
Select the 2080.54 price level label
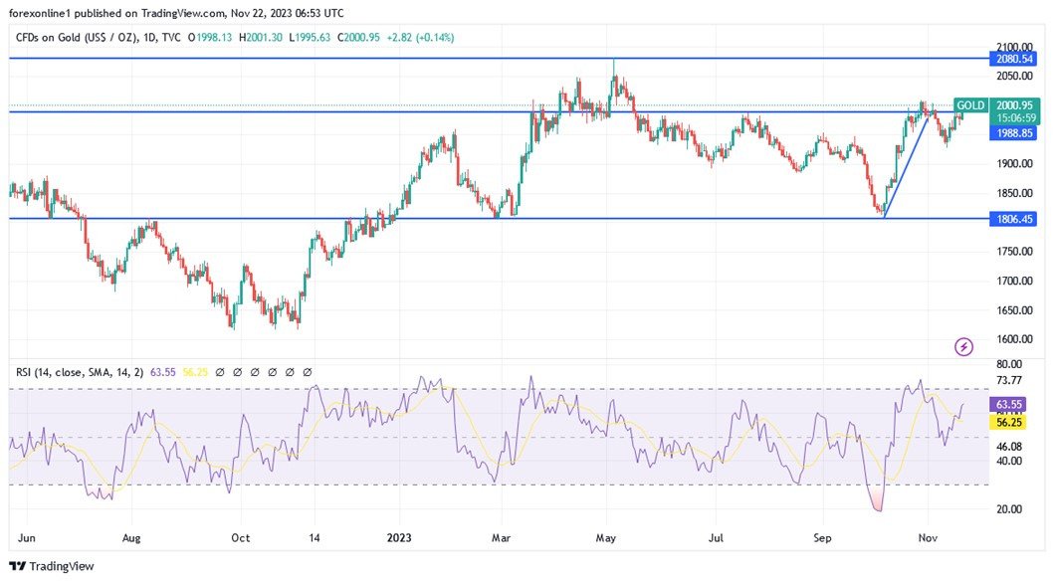[x=1013, y=59]
